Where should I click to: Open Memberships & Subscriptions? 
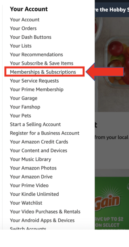[43, 72]
